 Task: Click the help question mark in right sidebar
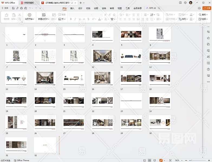click(208, 69)
